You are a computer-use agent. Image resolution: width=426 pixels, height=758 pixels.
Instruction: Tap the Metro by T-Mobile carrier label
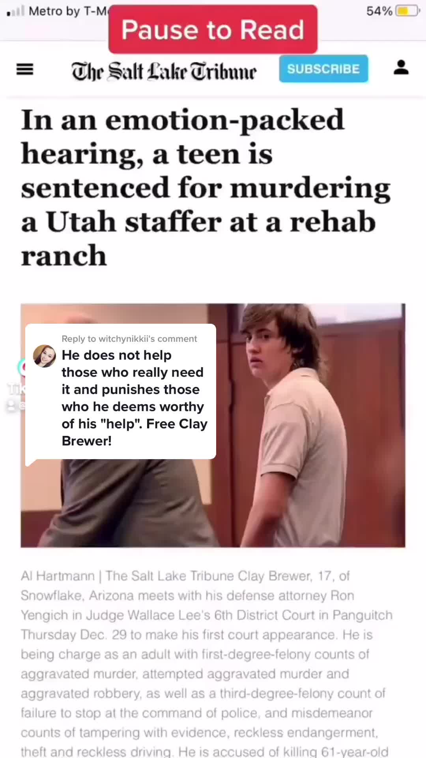(68, 11)
